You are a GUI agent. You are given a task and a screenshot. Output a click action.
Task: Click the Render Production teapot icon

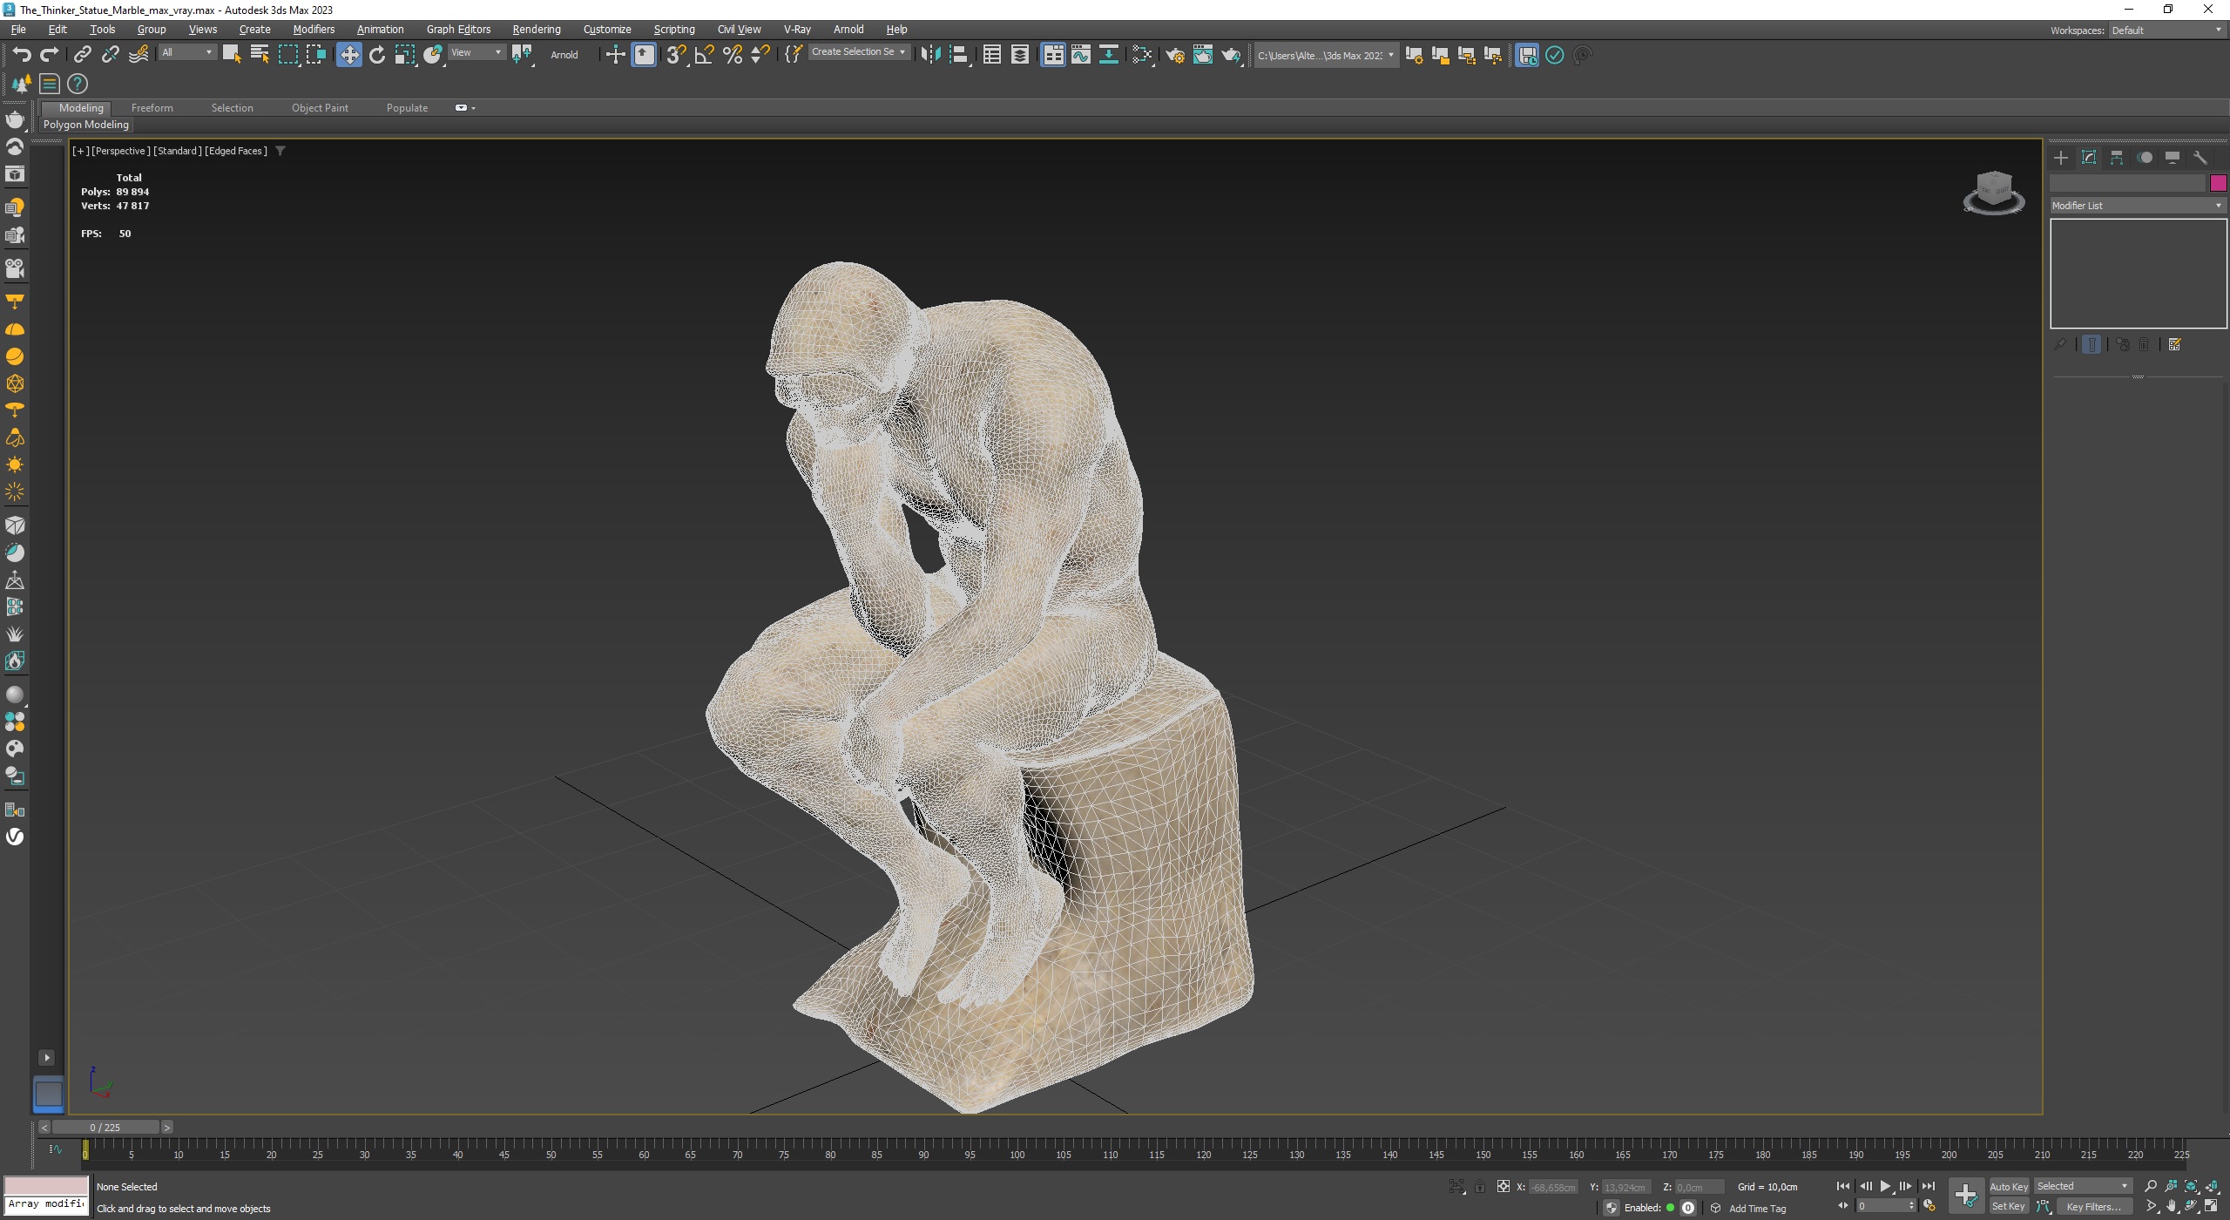tap(1231, 55)
